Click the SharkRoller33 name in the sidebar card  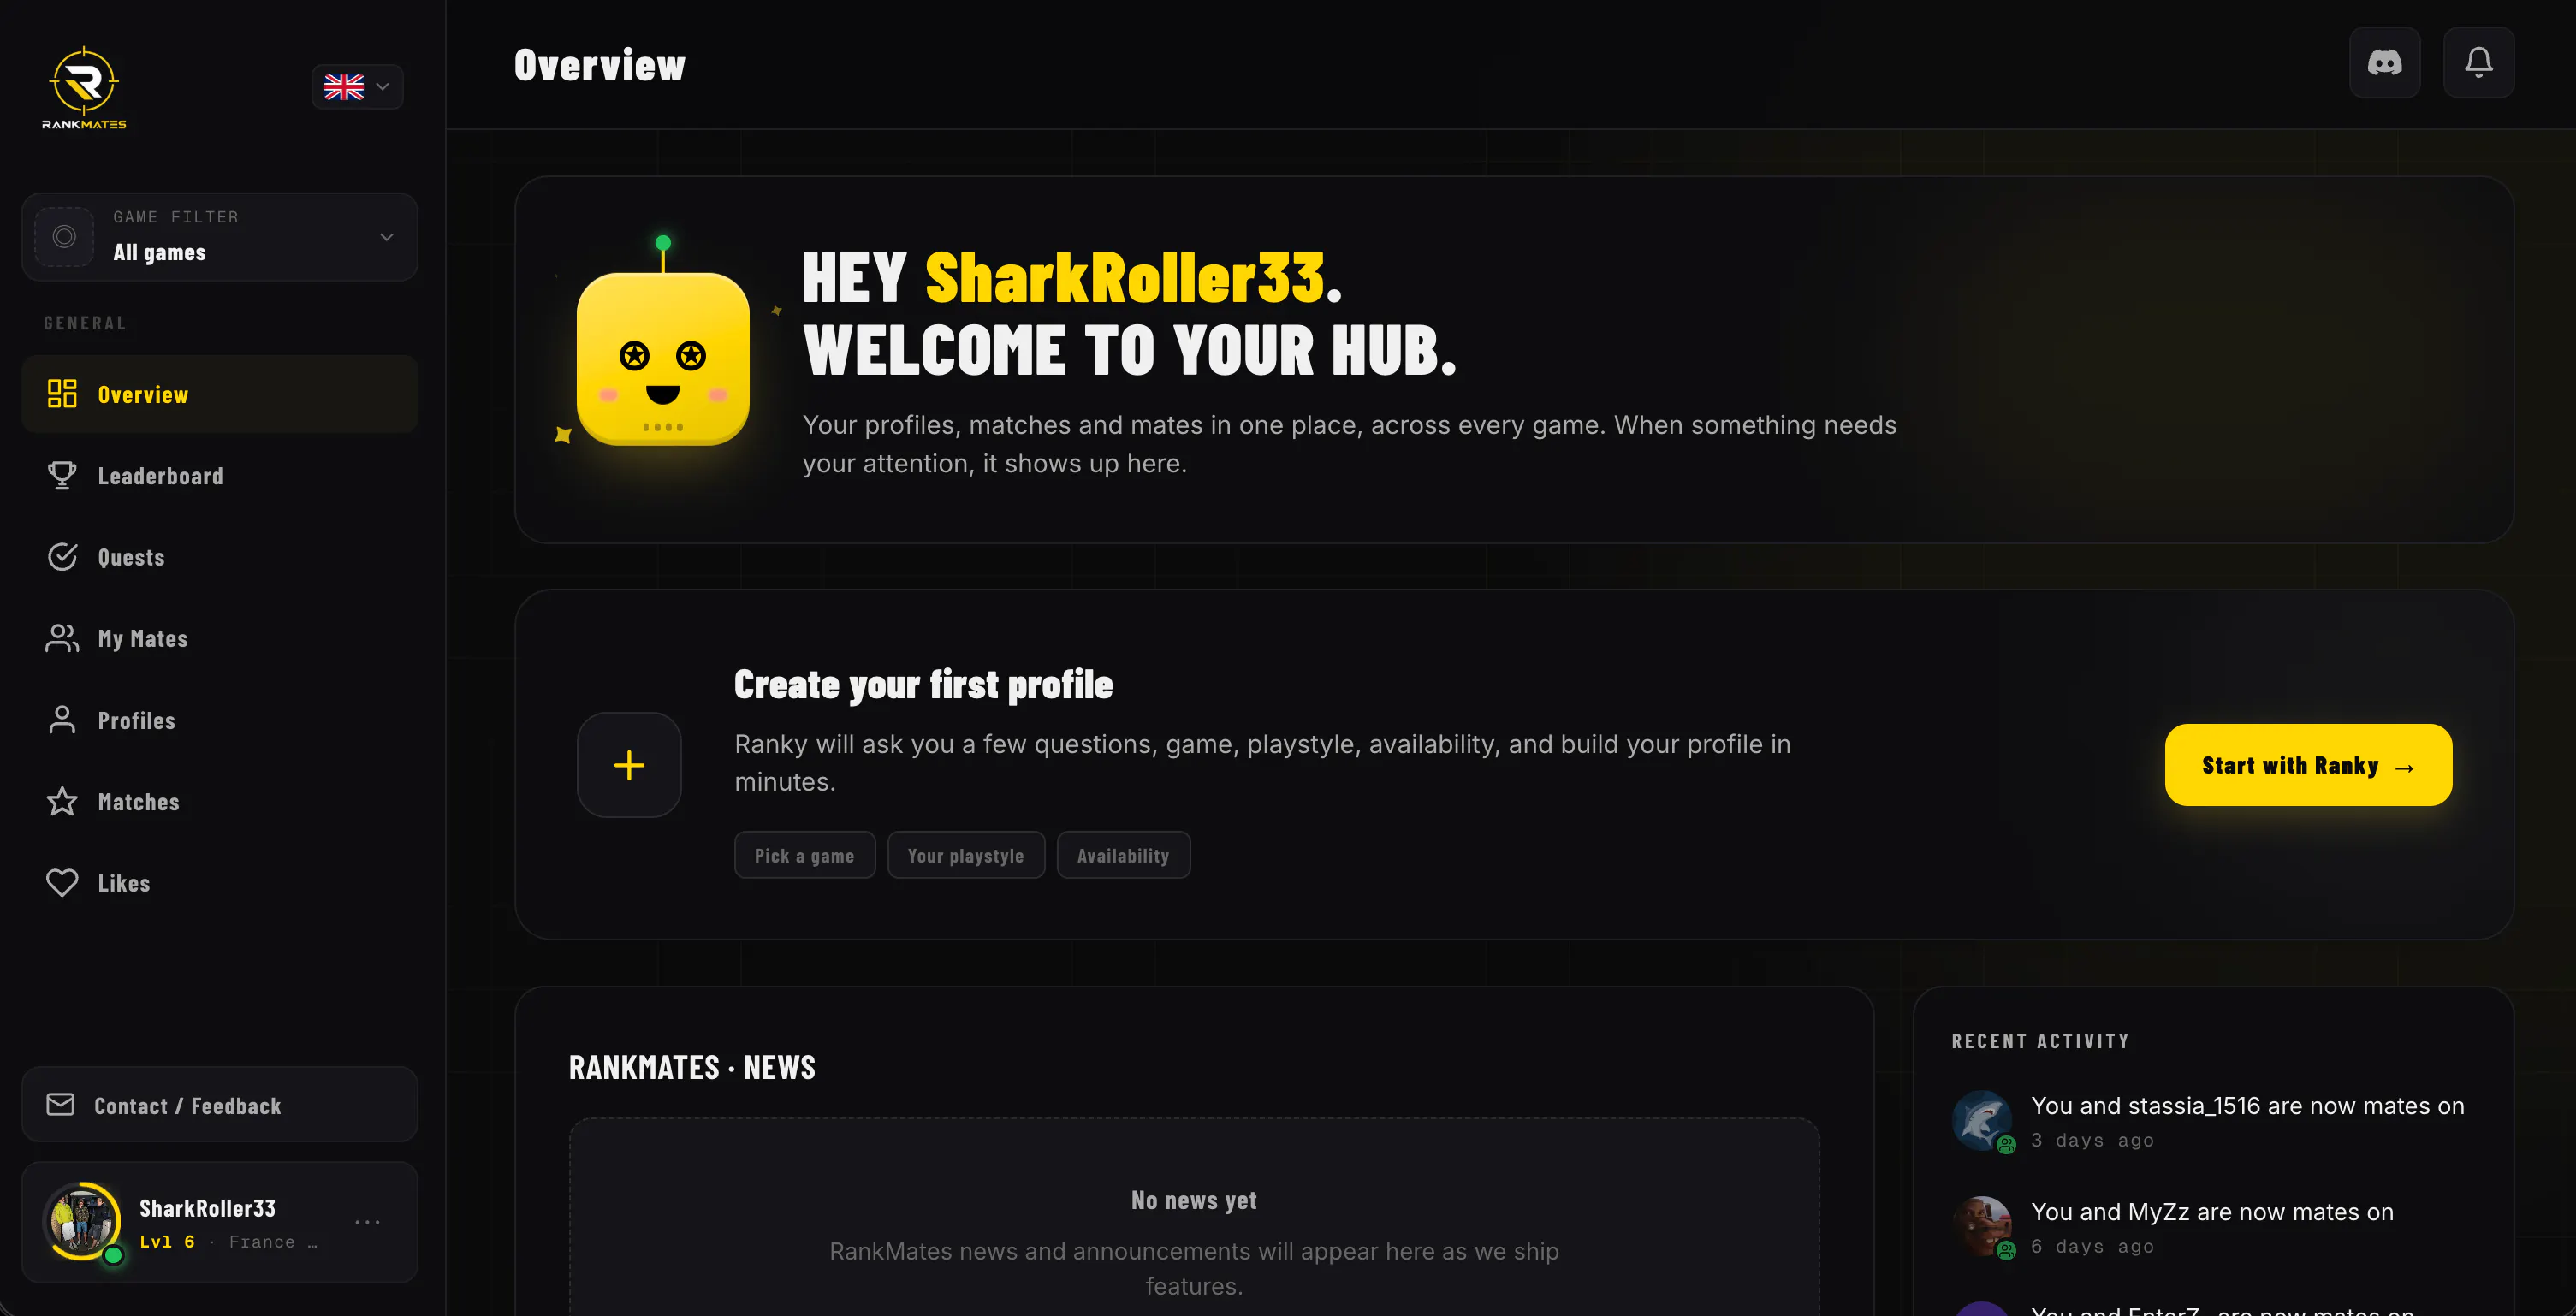[207, 1208]
